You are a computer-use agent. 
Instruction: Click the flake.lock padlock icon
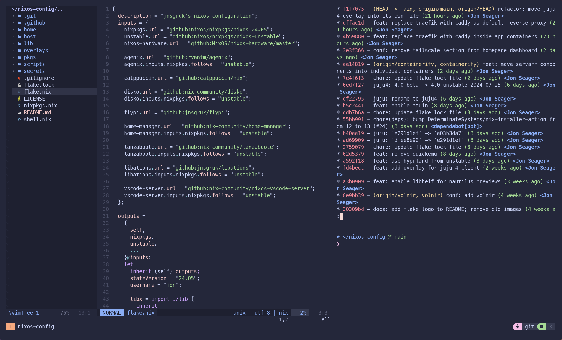click(x=19, y=85)
